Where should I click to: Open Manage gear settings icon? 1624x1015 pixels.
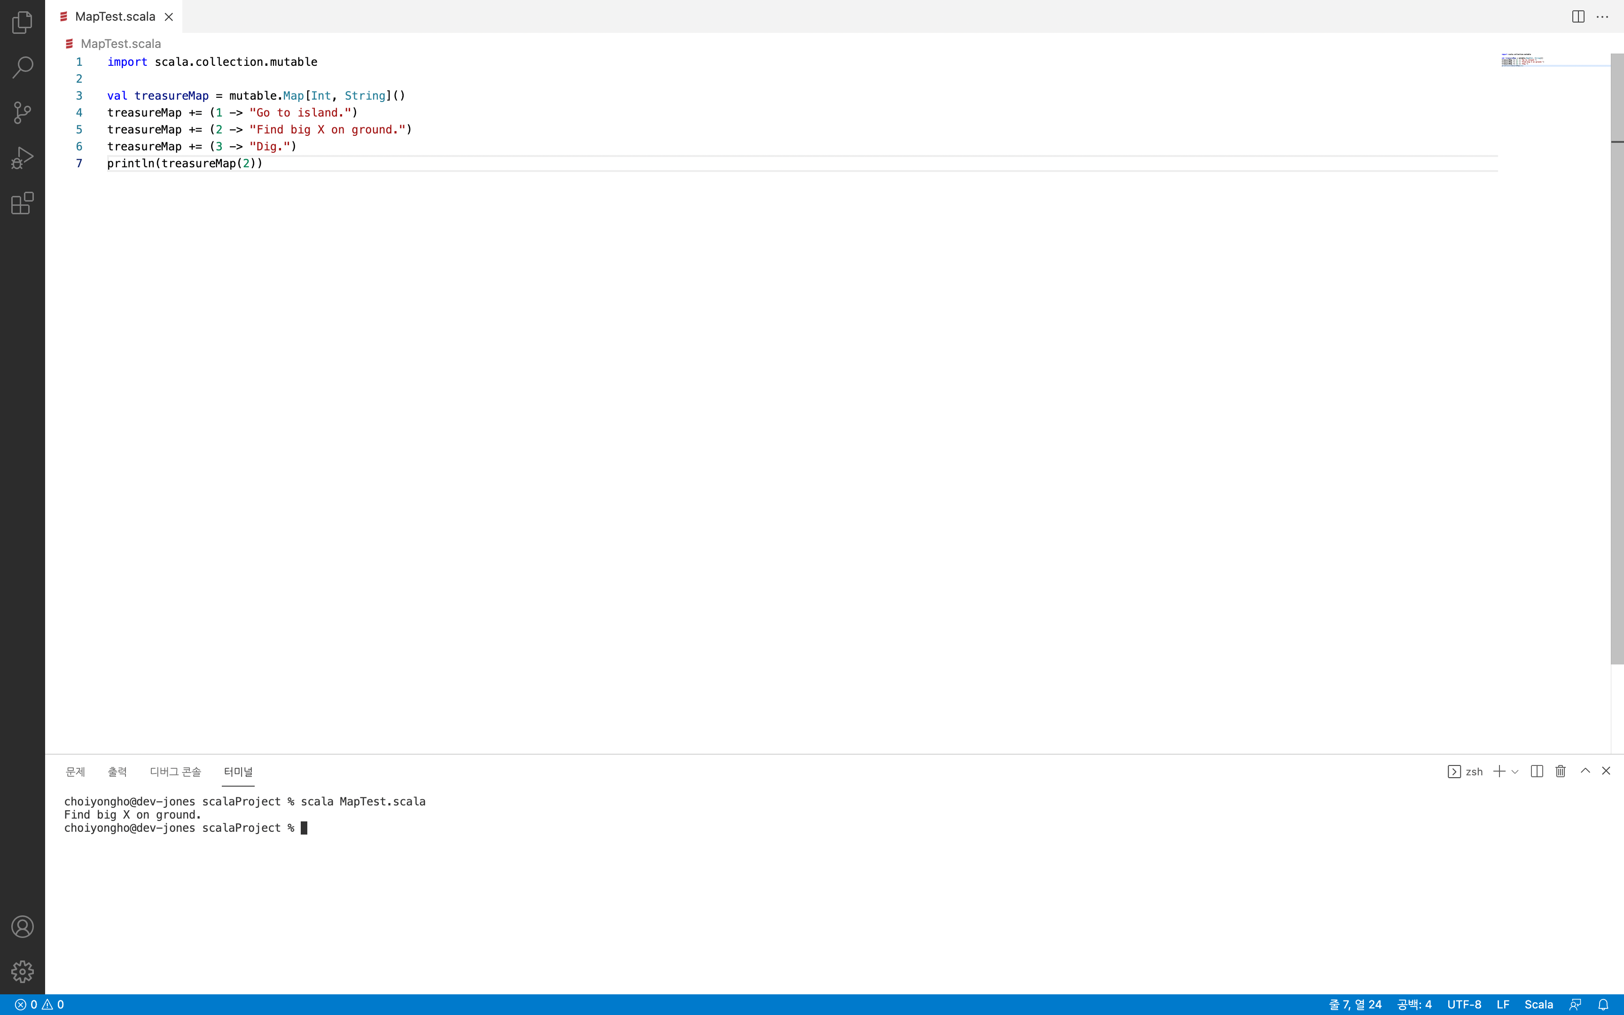pos(22,971)
